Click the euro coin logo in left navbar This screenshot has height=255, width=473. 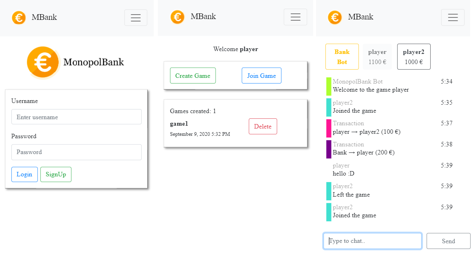[x=19, y=17]
